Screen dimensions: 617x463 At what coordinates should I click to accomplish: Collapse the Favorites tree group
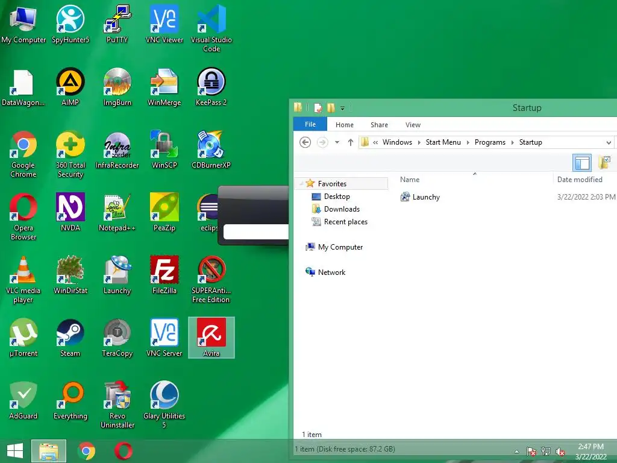tap(301, 183)
